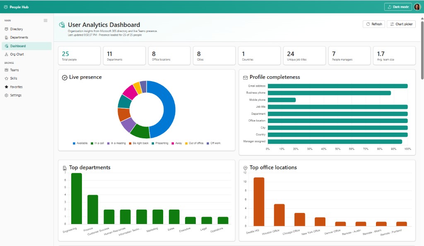Click the Profile completeness envelope icon
The width and height of the screenshot is (424, 246).
coord(245,77)
